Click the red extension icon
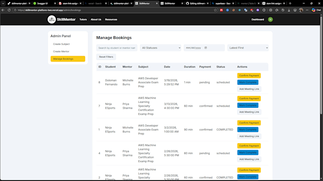323x181 pixels. click(x=221, y=10)
